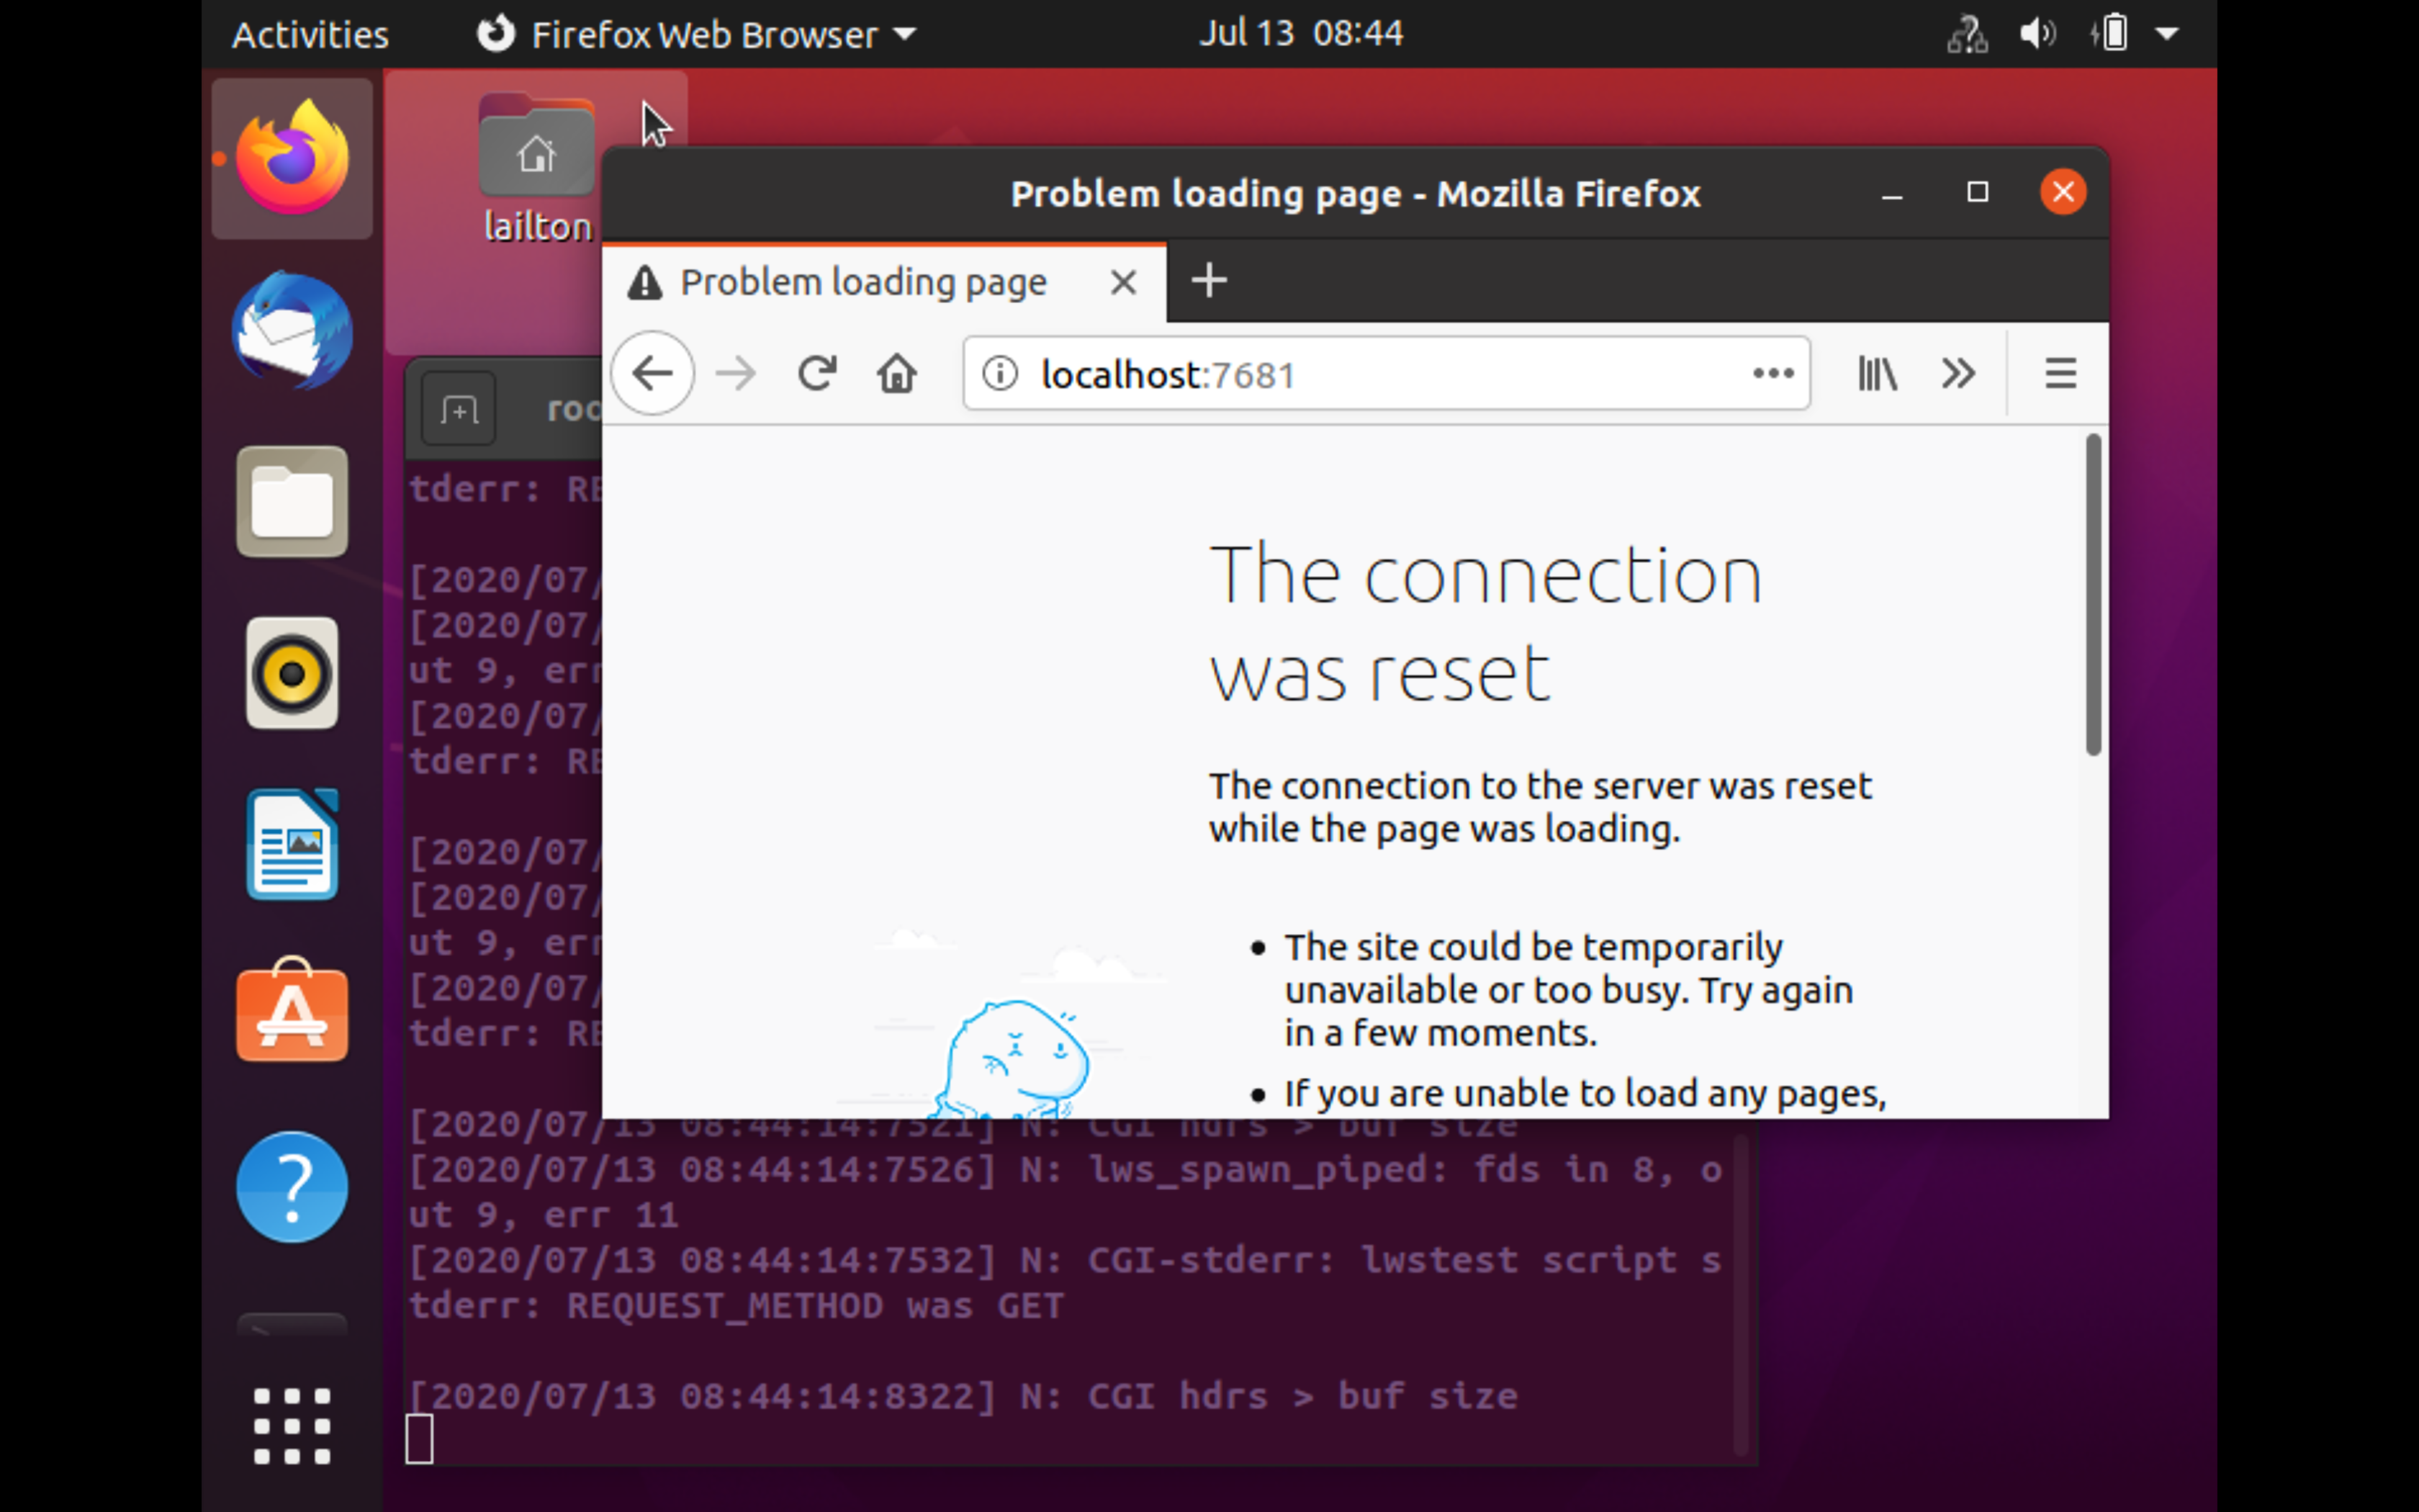This screenshot has height=1512, width=2419.
Task: Expand more tools overflow chevron
Action: 1958,374
